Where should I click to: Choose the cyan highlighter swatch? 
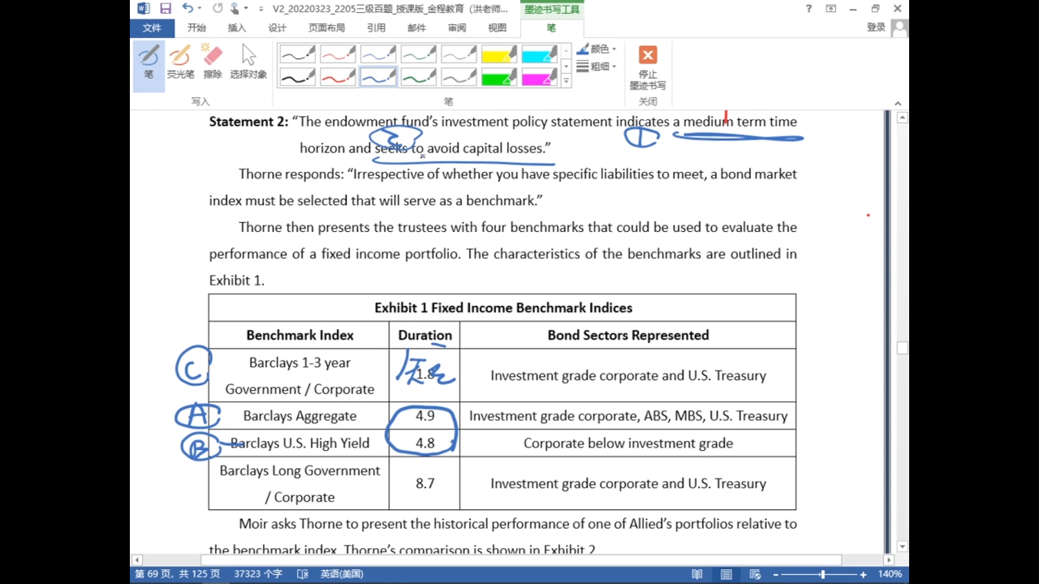538,54
